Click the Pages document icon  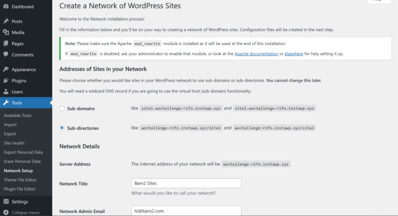coord(6,43)
